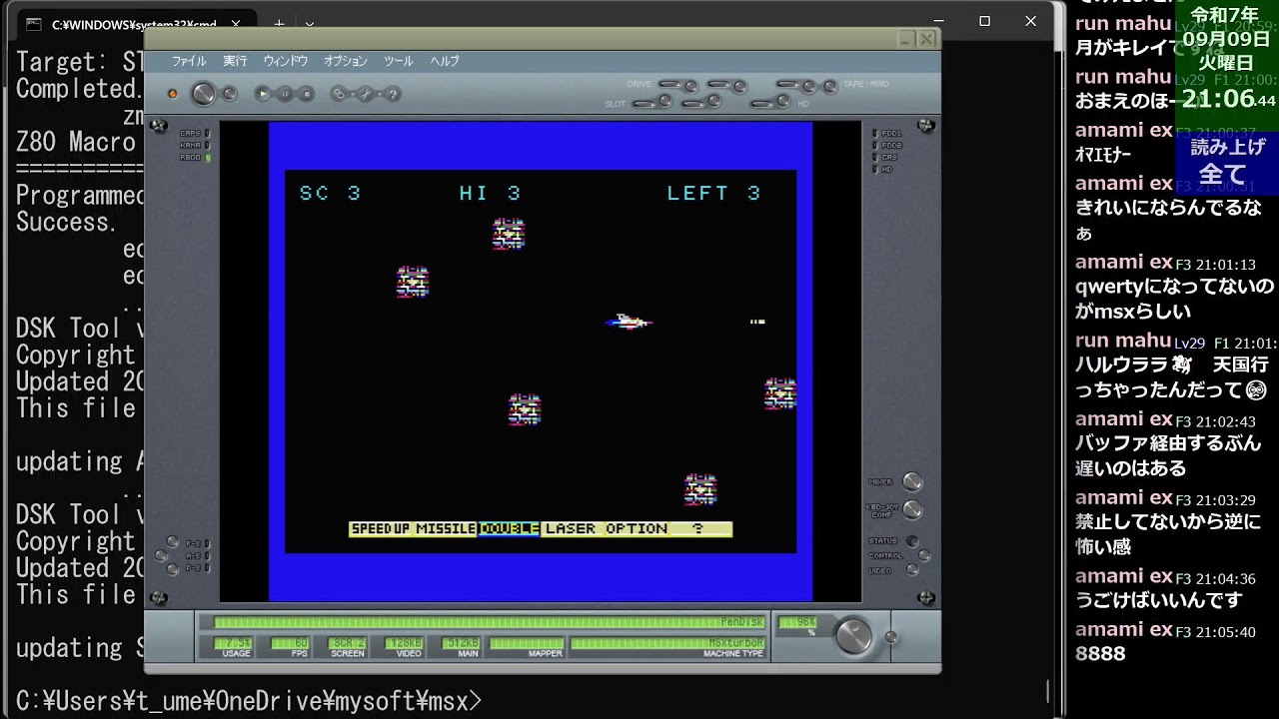The height and width of the screenshot is (719, 1279).
Task: Toggle the CONTROL button on the right panel
Action: point(924,555)
